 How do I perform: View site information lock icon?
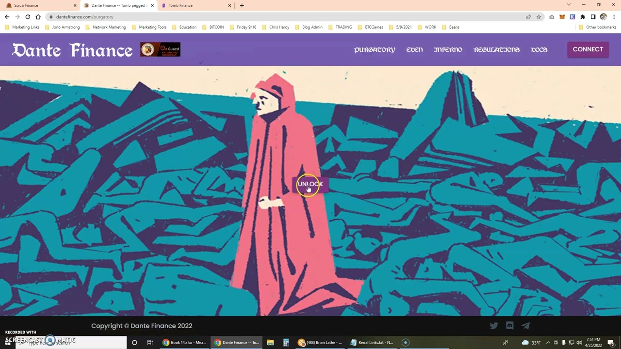point(51,17)
